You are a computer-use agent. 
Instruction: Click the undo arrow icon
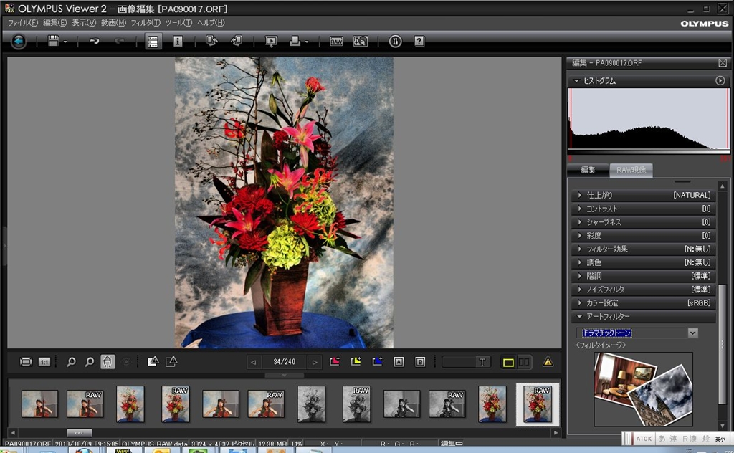click(x=94, y=42)
